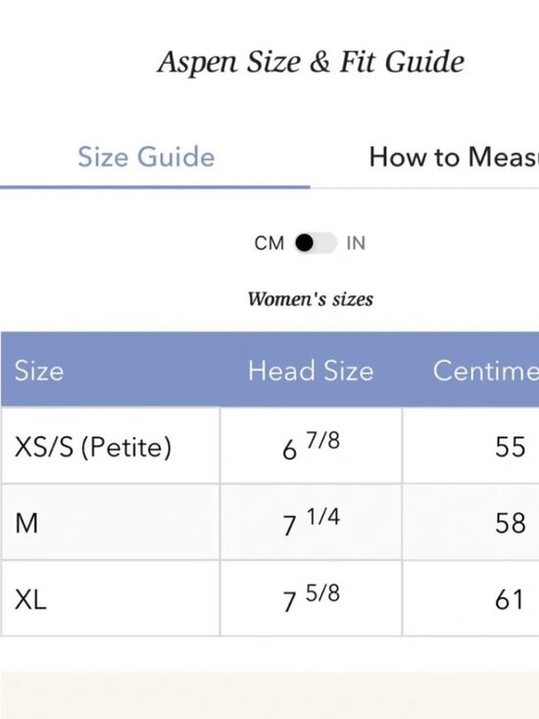
Task: Click the 61 centimeters cell
Action: point(471,598)
